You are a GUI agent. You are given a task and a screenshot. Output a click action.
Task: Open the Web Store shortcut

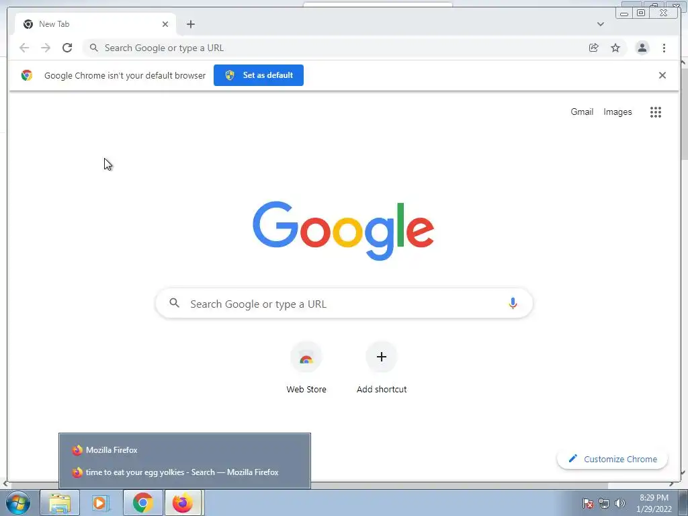pyautogui.click(x=306, y=368)
